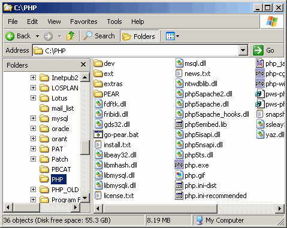Select license.txt file icon
Viewport: 287px width, 228px height.
98,196
